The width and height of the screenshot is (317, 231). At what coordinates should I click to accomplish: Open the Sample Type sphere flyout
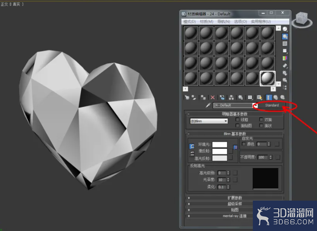(285, 29)
